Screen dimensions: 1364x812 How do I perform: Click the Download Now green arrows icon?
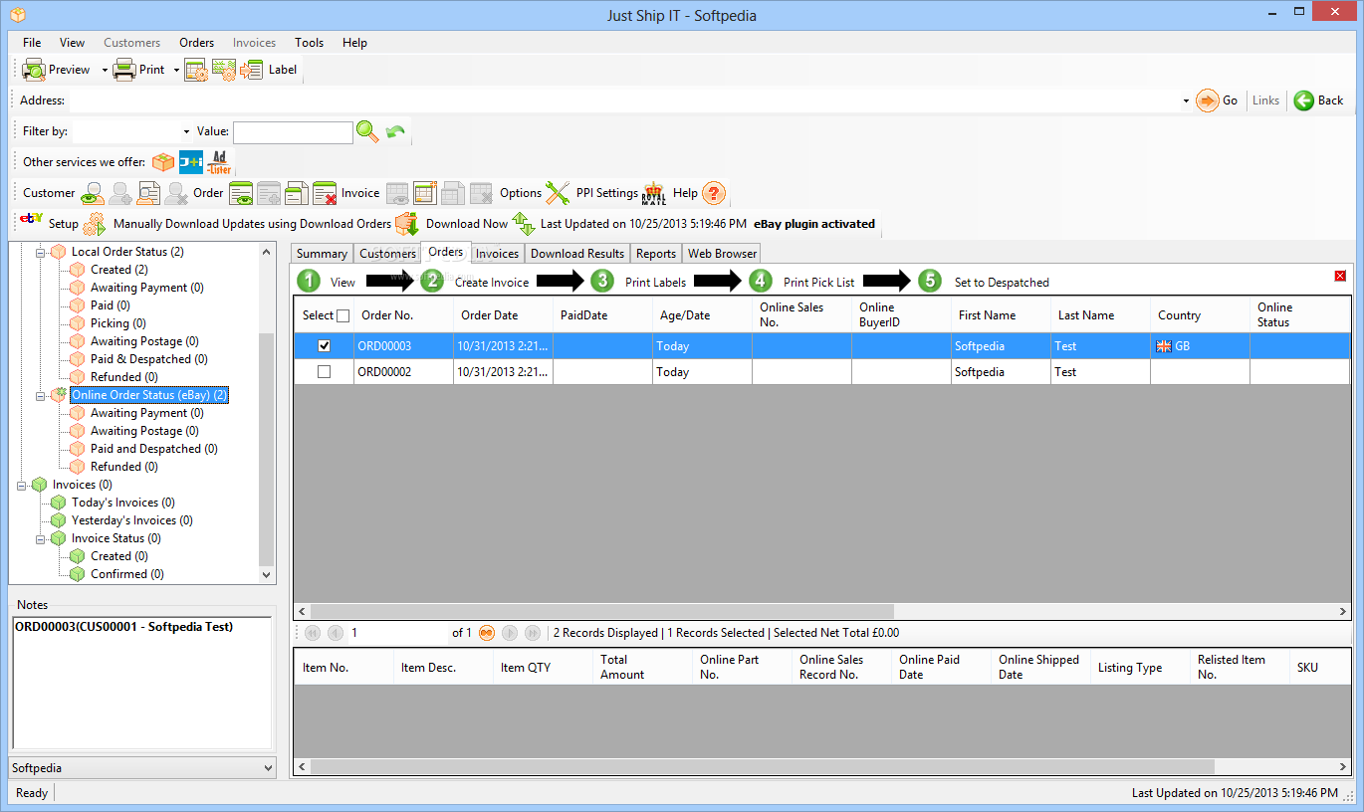tap(524, 224)
